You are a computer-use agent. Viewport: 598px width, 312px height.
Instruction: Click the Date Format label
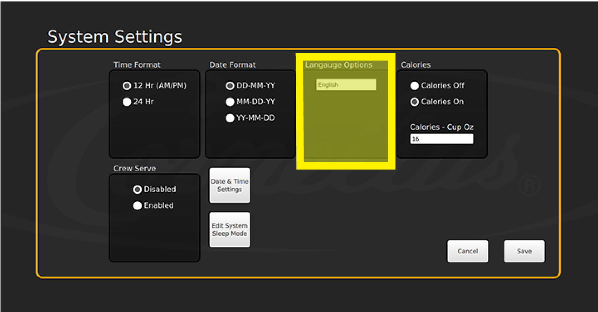[232, 65]
